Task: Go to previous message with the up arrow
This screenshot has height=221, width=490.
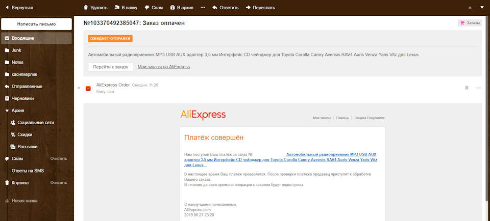Action: pyautogui.click(x=470, y=8)
